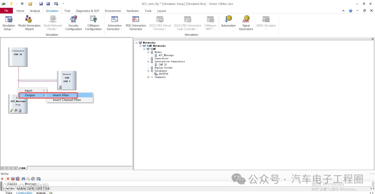Launch the Model Generation Wizard
Screen dimensions: 375x194
[x=29, y=23]
